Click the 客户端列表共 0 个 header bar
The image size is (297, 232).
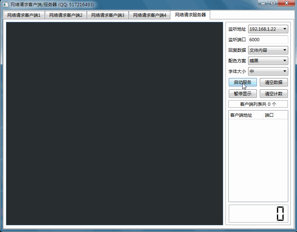(258, 104)
